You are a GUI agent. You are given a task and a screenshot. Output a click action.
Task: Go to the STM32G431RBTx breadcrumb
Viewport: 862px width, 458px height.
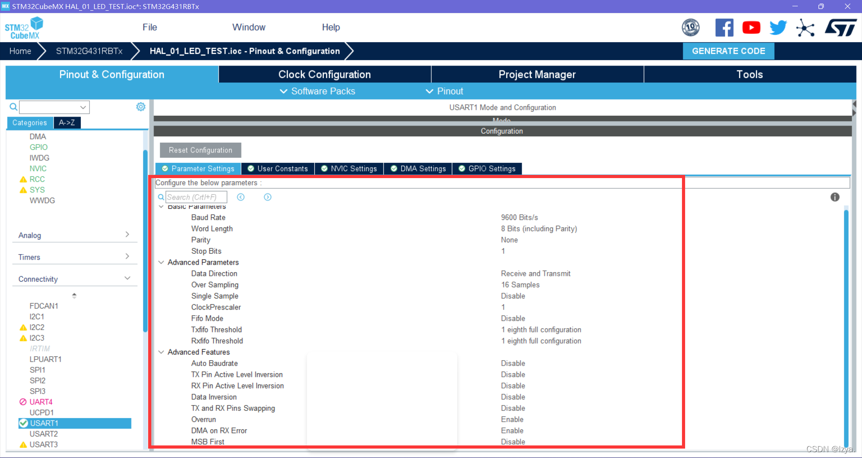tap(89, 51)
